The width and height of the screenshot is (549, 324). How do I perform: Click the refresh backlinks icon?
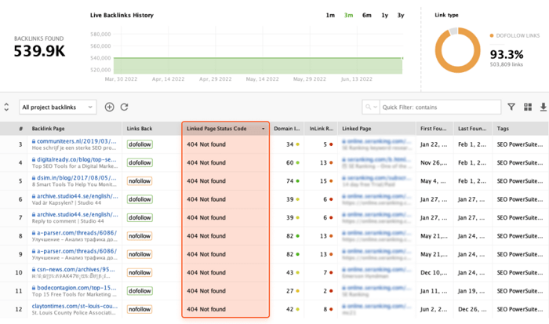(x=124, y=107)
